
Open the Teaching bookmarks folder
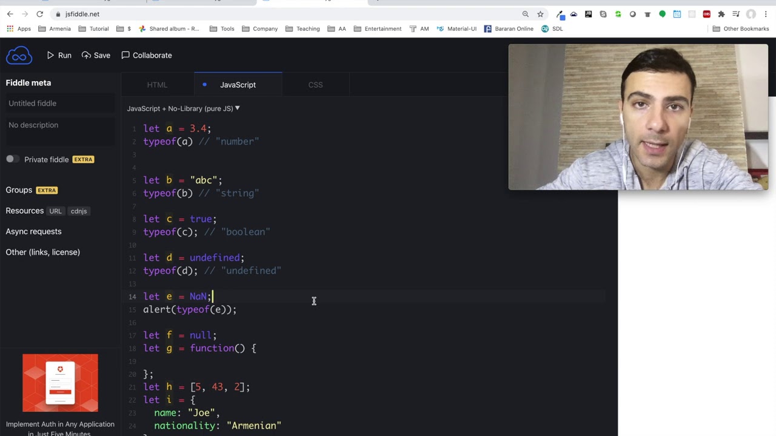(302, 28)
